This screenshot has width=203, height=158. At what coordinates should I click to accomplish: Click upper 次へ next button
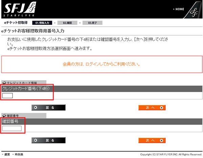click(152, 108)
